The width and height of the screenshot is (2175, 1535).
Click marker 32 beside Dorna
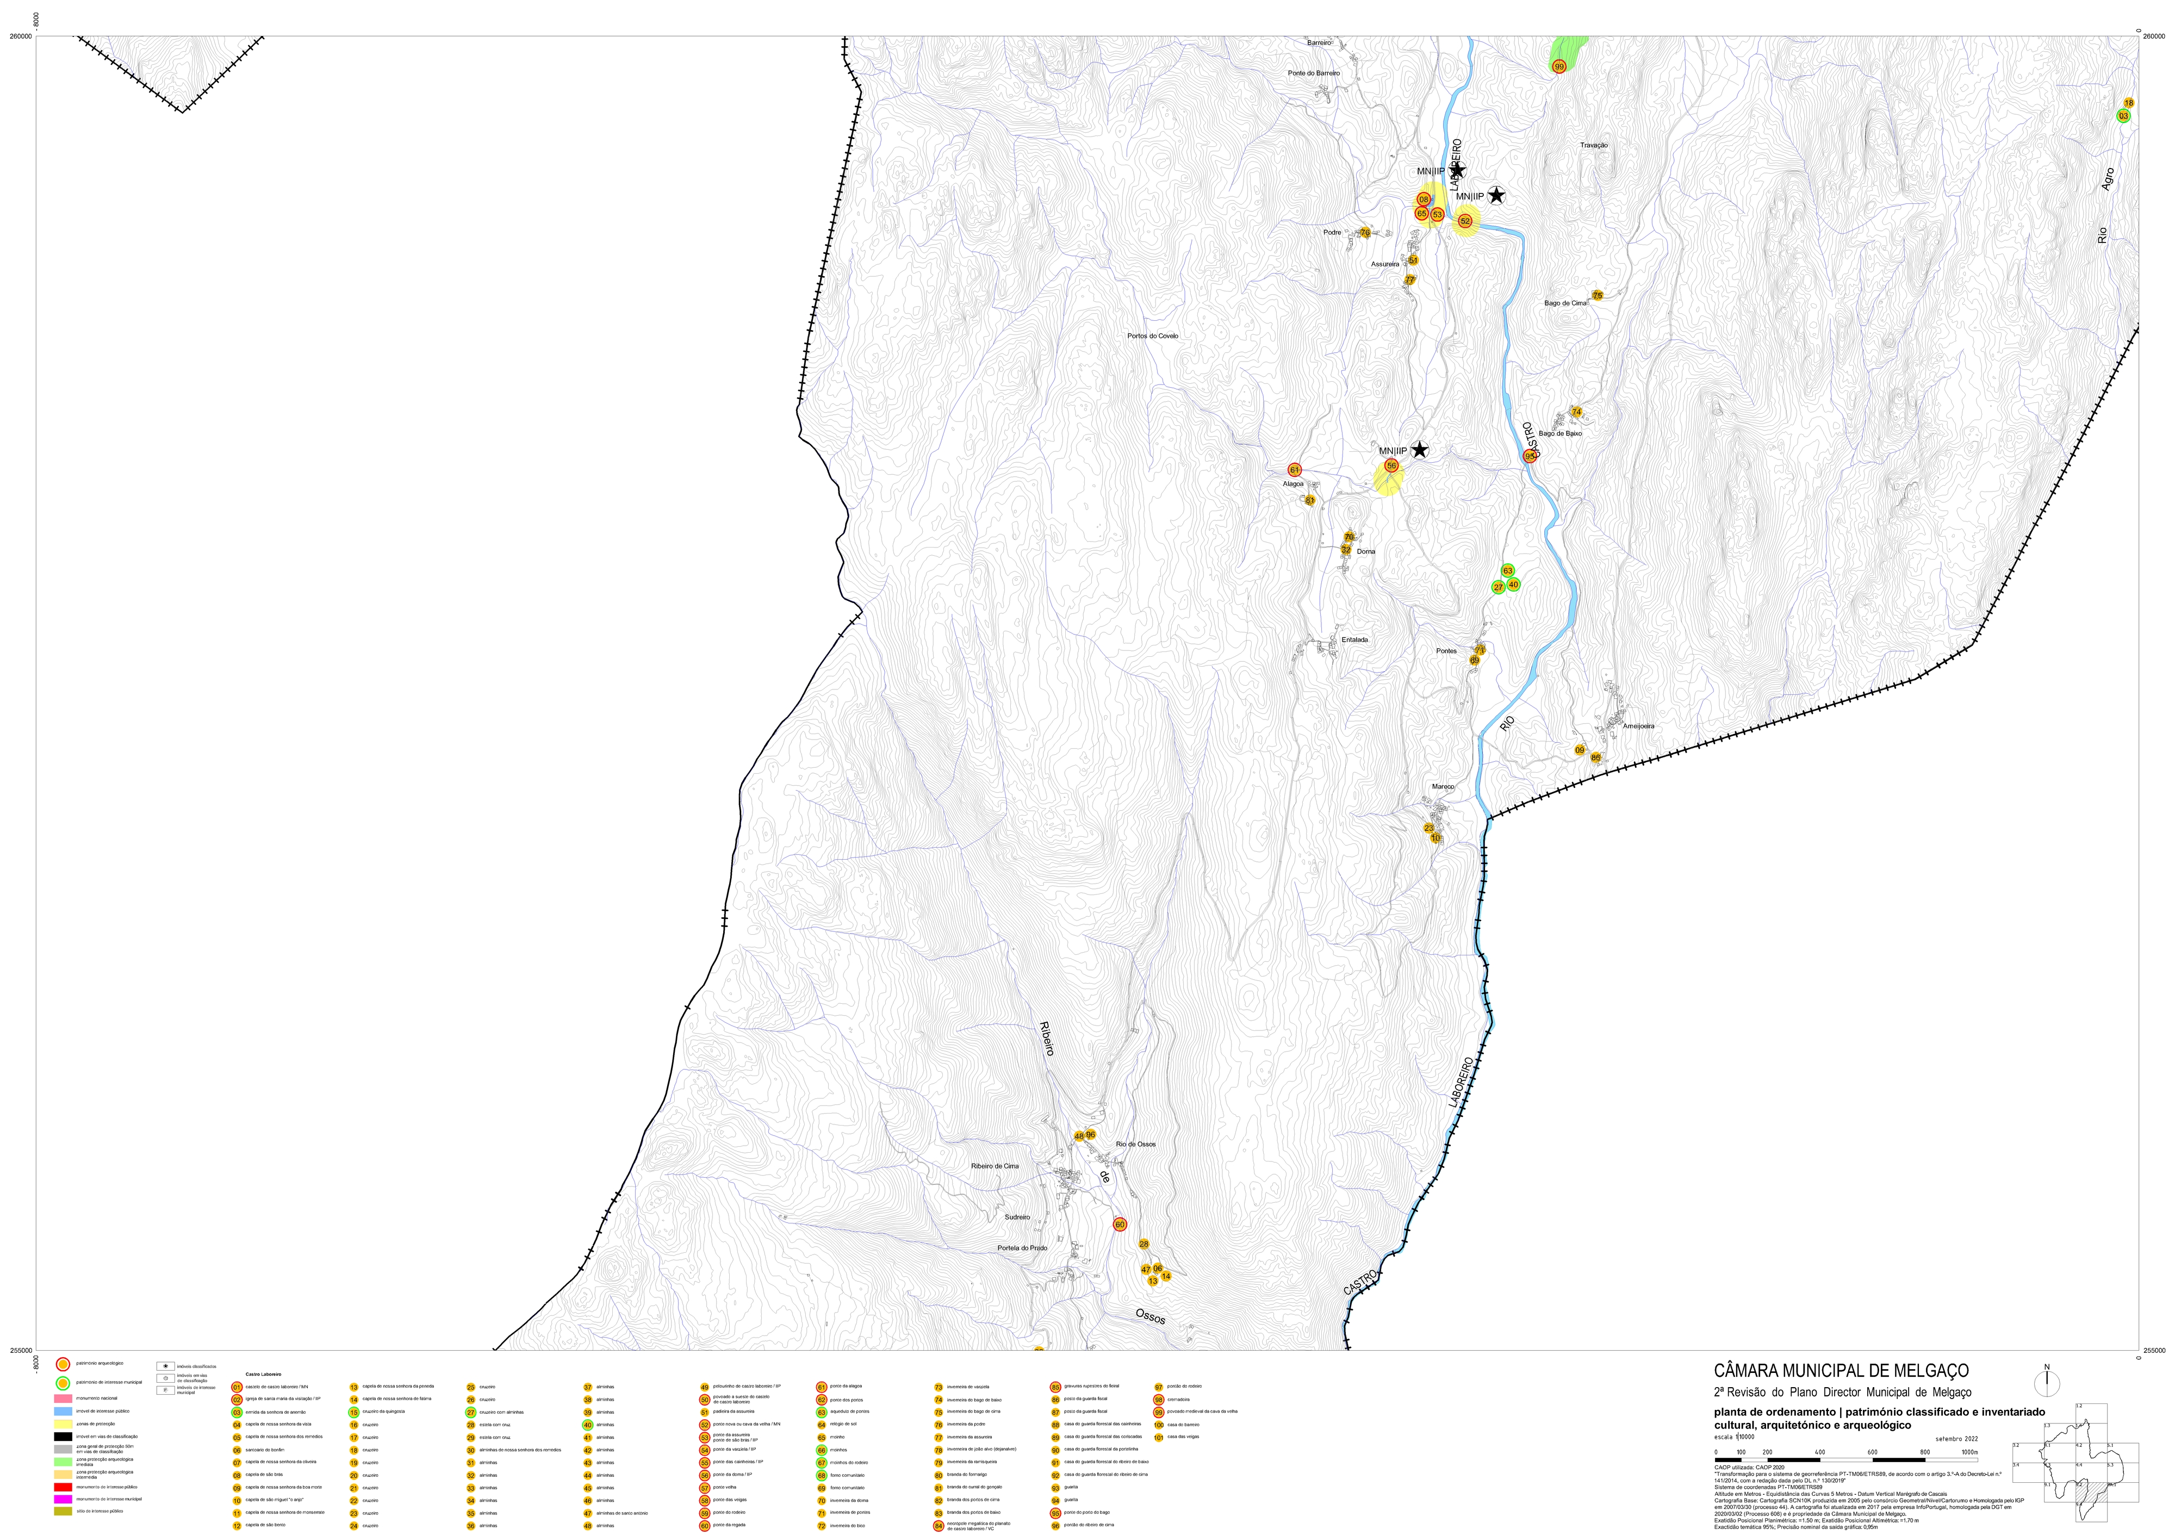pos(1346,550)
